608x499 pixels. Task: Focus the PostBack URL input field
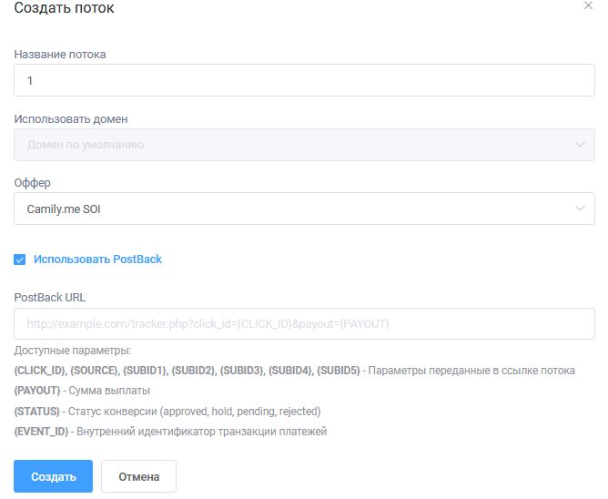[304, 323]
